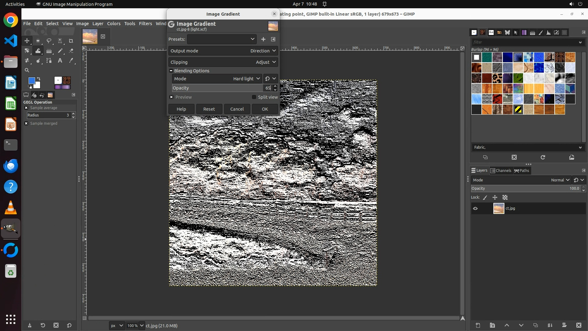This screenshot has height=331, width=588.
Task: Click the lock alpha channel icon
Action: 505,198
